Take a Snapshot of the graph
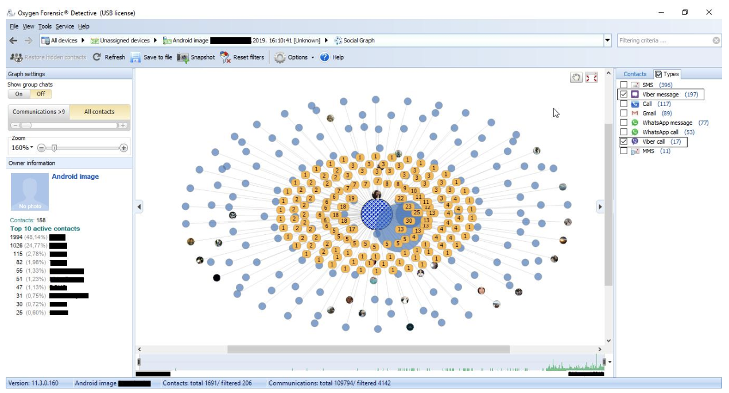This screenshot has width=729, height=393. (x=196, y=57)
